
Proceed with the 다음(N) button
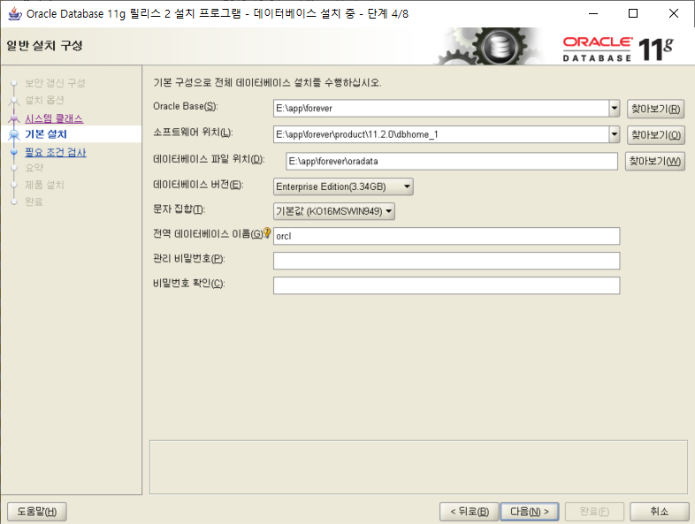pos(530,512)
